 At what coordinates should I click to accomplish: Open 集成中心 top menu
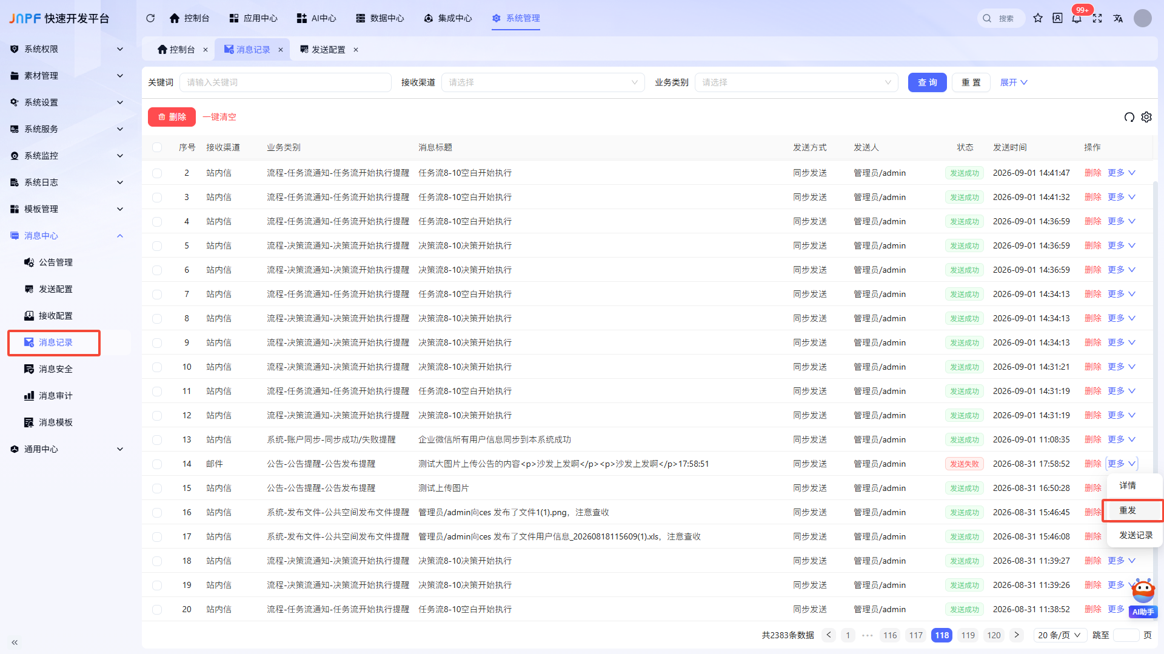click(448, 18)
